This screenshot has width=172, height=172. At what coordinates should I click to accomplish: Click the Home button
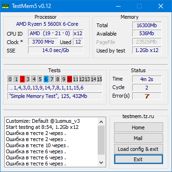point(138,127)
